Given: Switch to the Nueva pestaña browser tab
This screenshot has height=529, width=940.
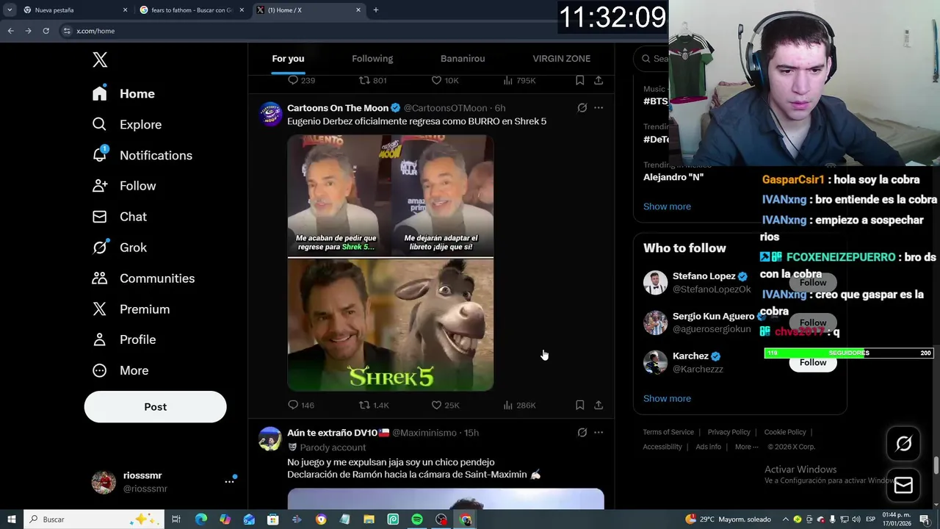Looking at the screenshot, I should click(74, 10).
